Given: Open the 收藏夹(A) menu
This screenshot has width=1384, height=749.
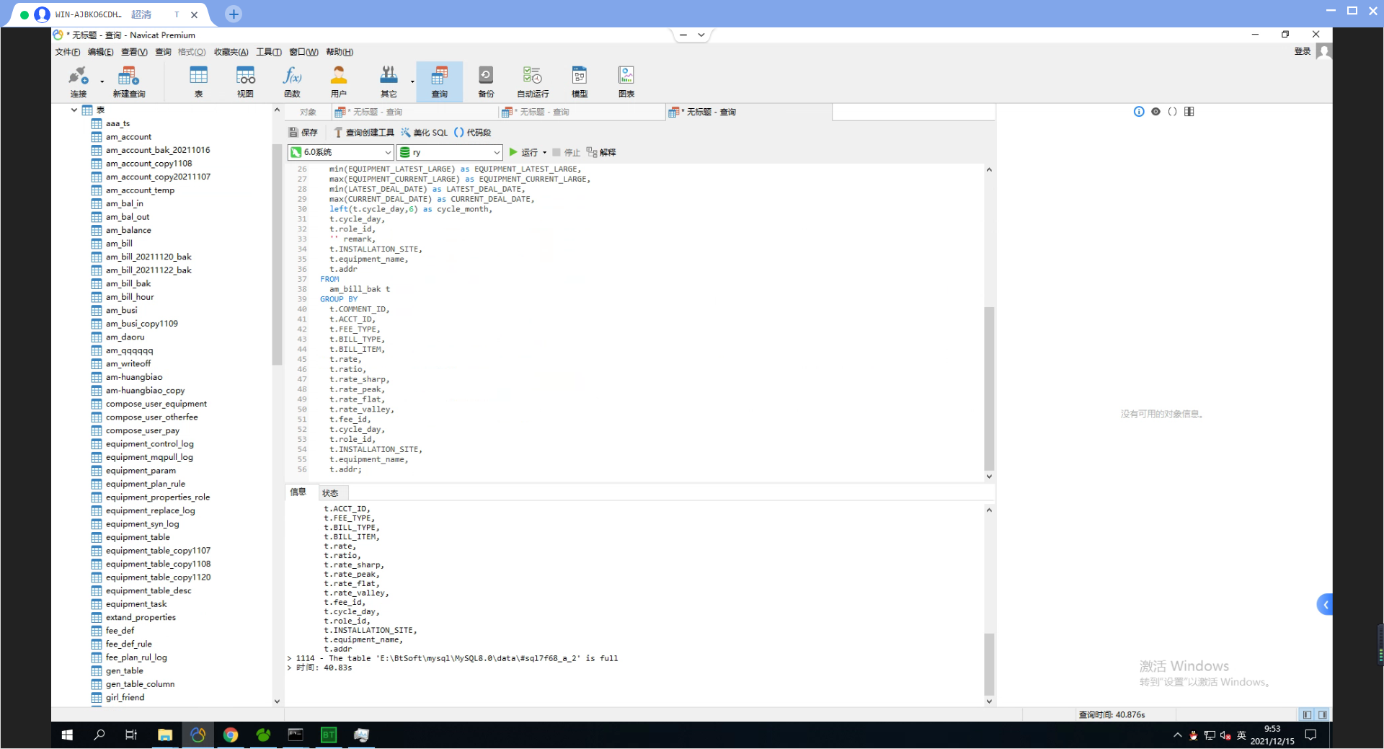Looking at the screenshot, I should 231,52.
